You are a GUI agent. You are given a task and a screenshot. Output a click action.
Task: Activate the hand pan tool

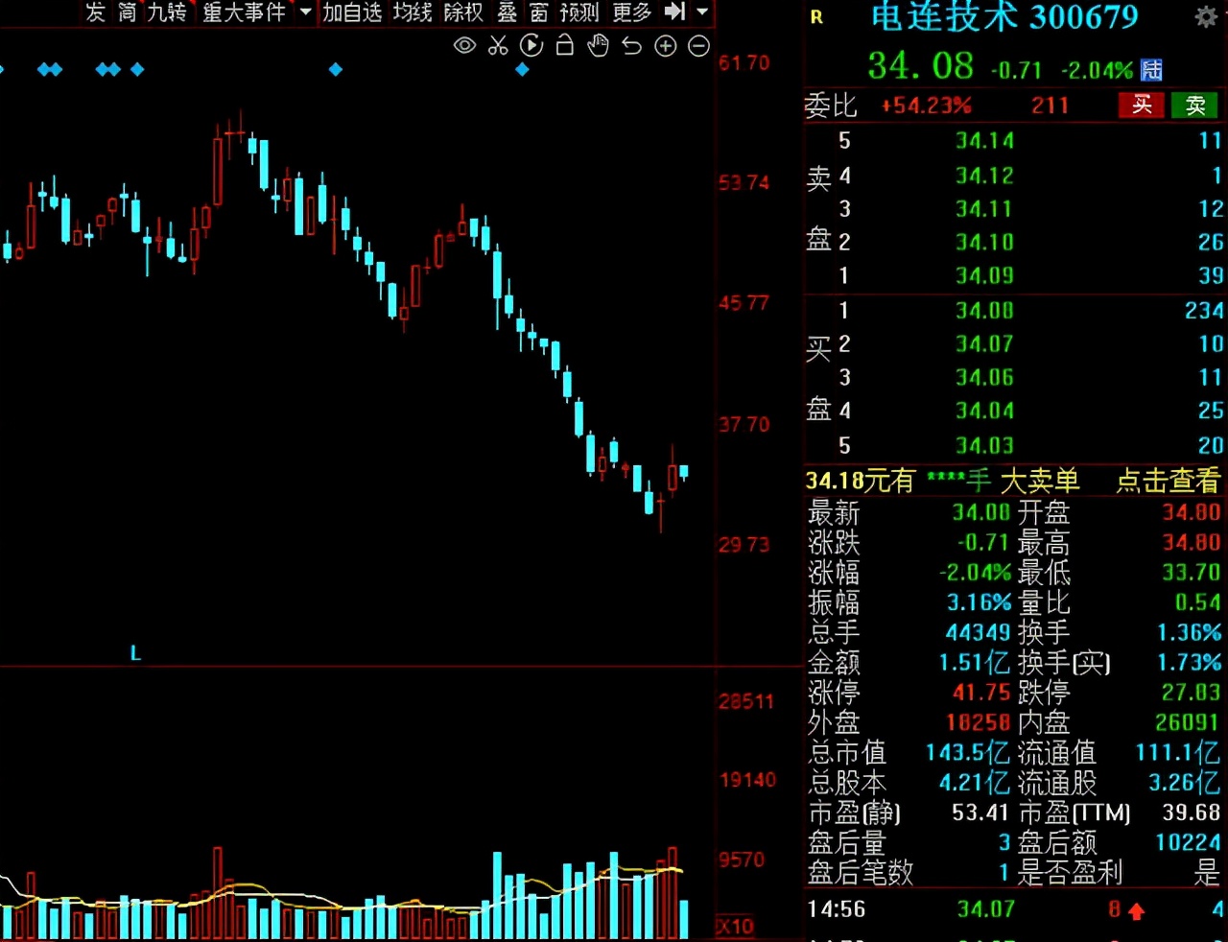click(599, 45)
